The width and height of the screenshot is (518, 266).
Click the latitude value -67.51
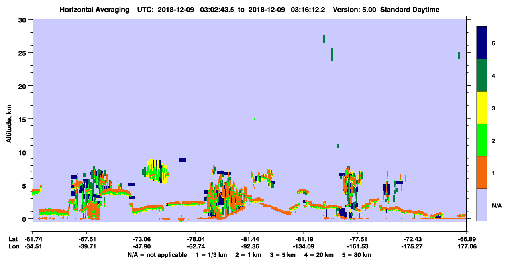(86, 239)
